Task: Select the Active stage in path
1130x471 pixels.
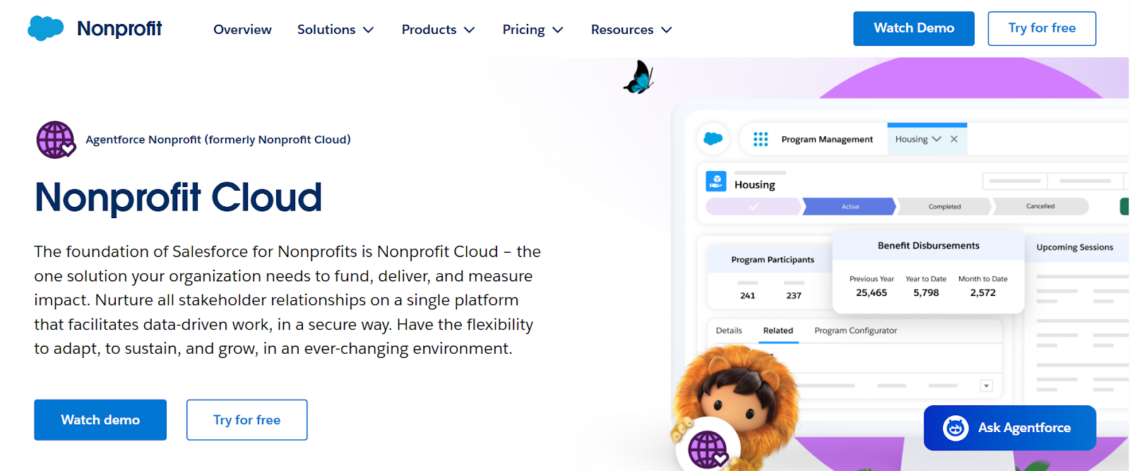Action: coord(850,207)
